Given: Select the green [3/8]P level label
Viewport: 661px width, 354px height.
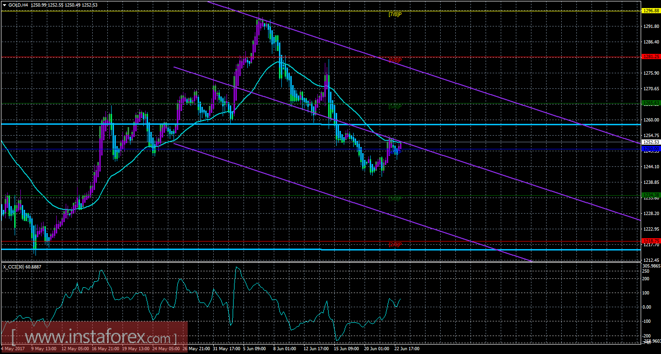Looking at the screenshot, I should (x=395, y=199).
